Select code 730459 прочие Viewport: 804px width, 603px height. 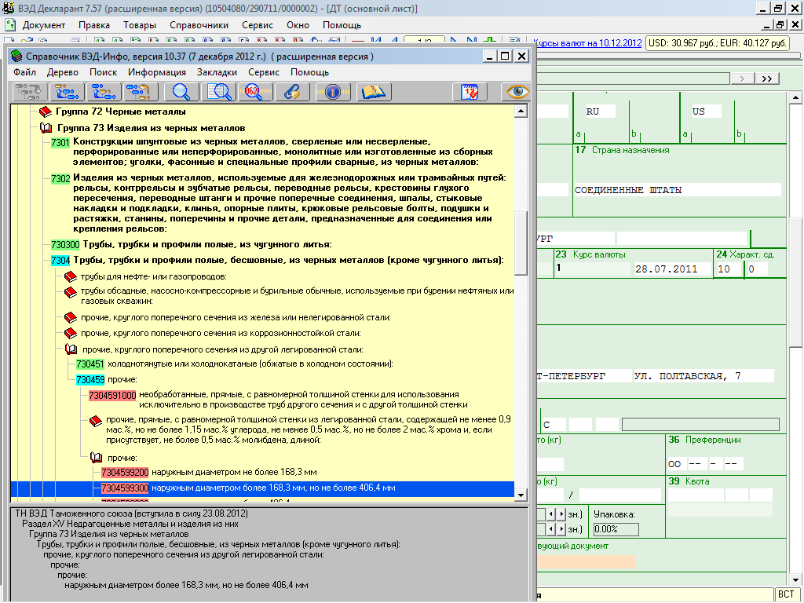click(x=90, y=380)
